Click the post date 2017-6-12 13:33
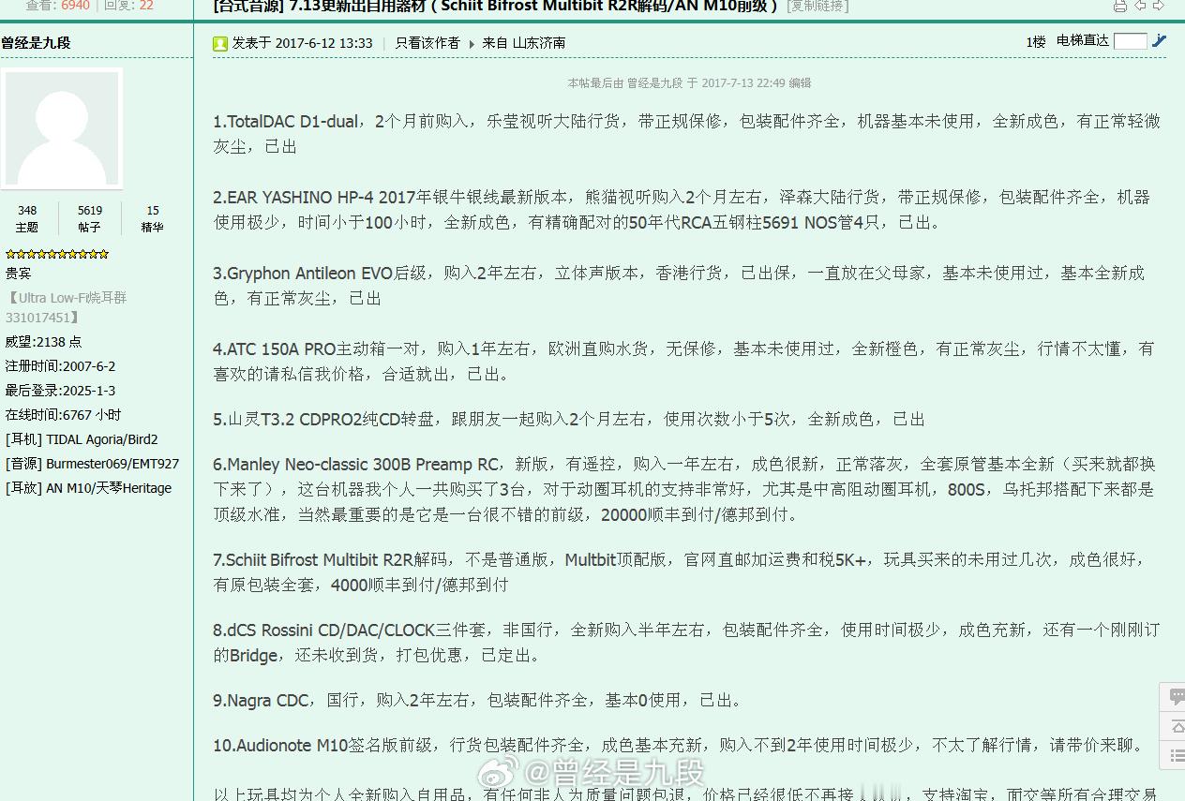Screen dimensions: 1185x801 pyautogui.click(x=324, y=43)
